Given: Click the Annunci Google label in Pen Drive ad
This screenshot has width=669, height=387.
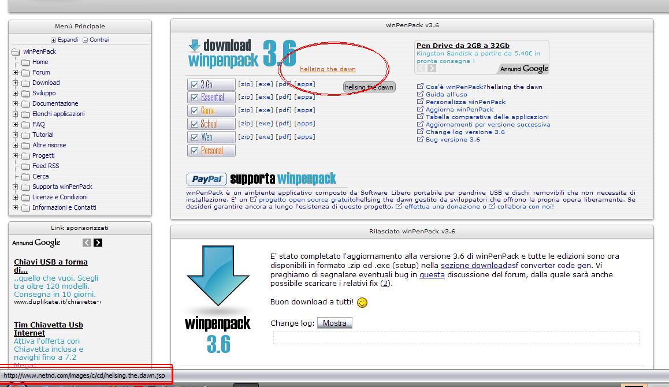Looking at the screenshot, I should [524, 69].
